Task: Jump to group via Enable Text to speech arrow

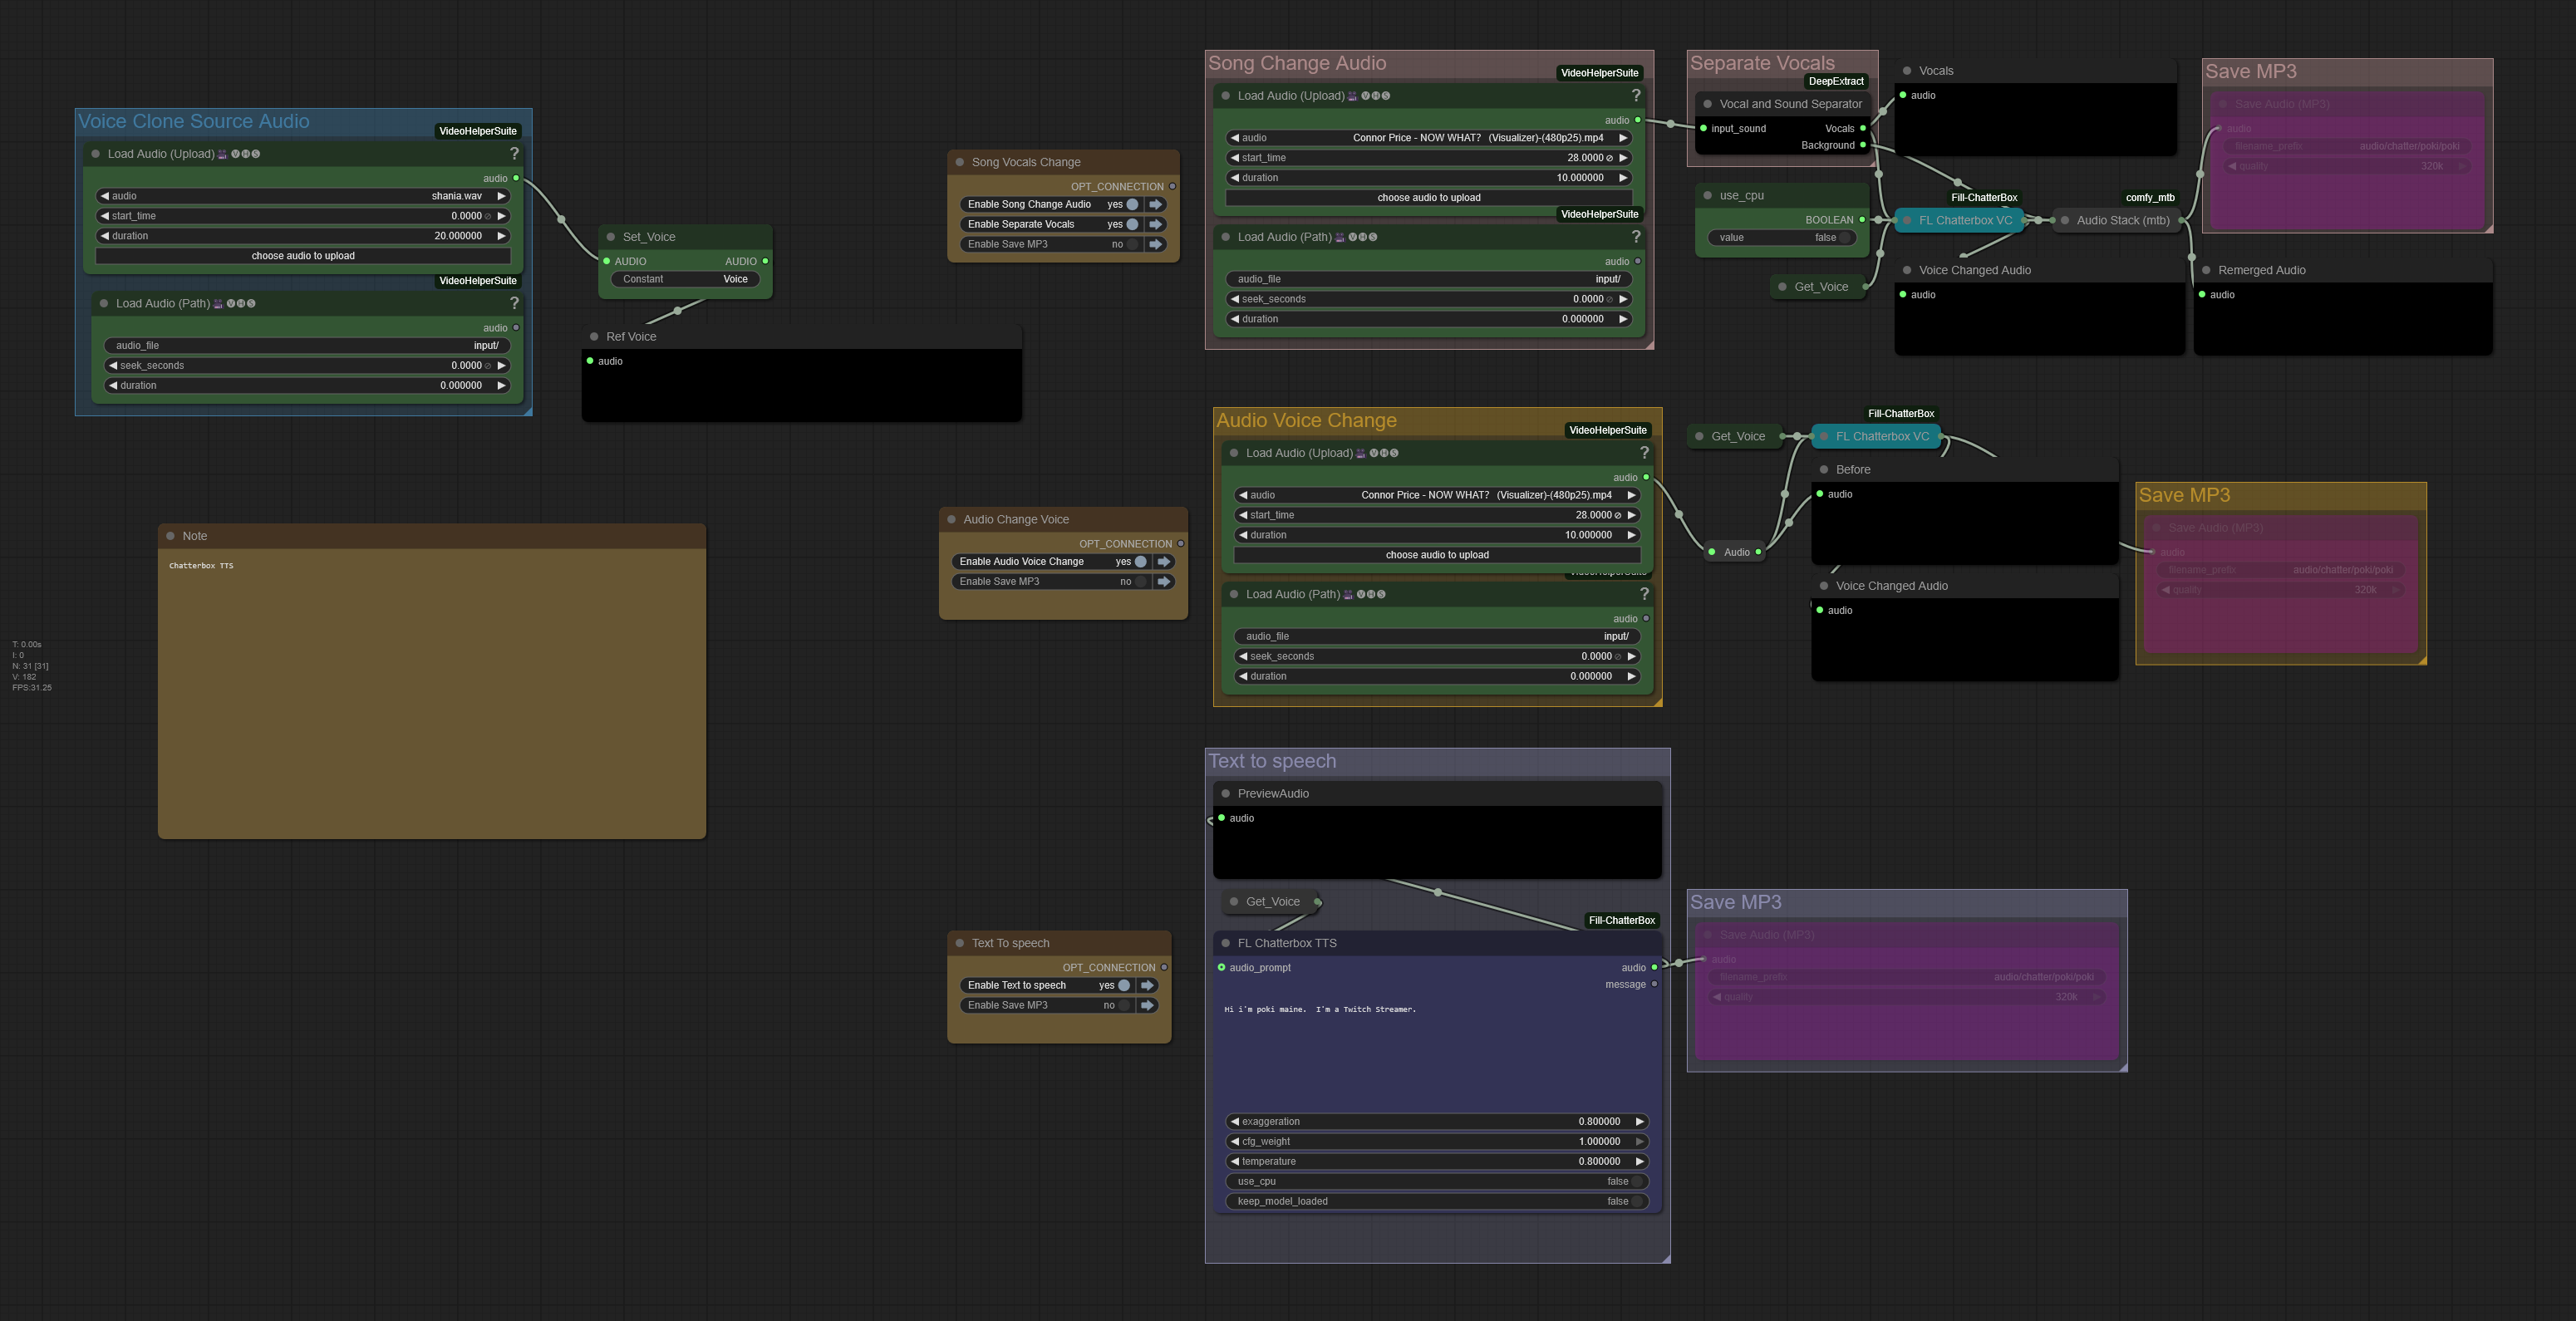Action: pos(1148,985)
